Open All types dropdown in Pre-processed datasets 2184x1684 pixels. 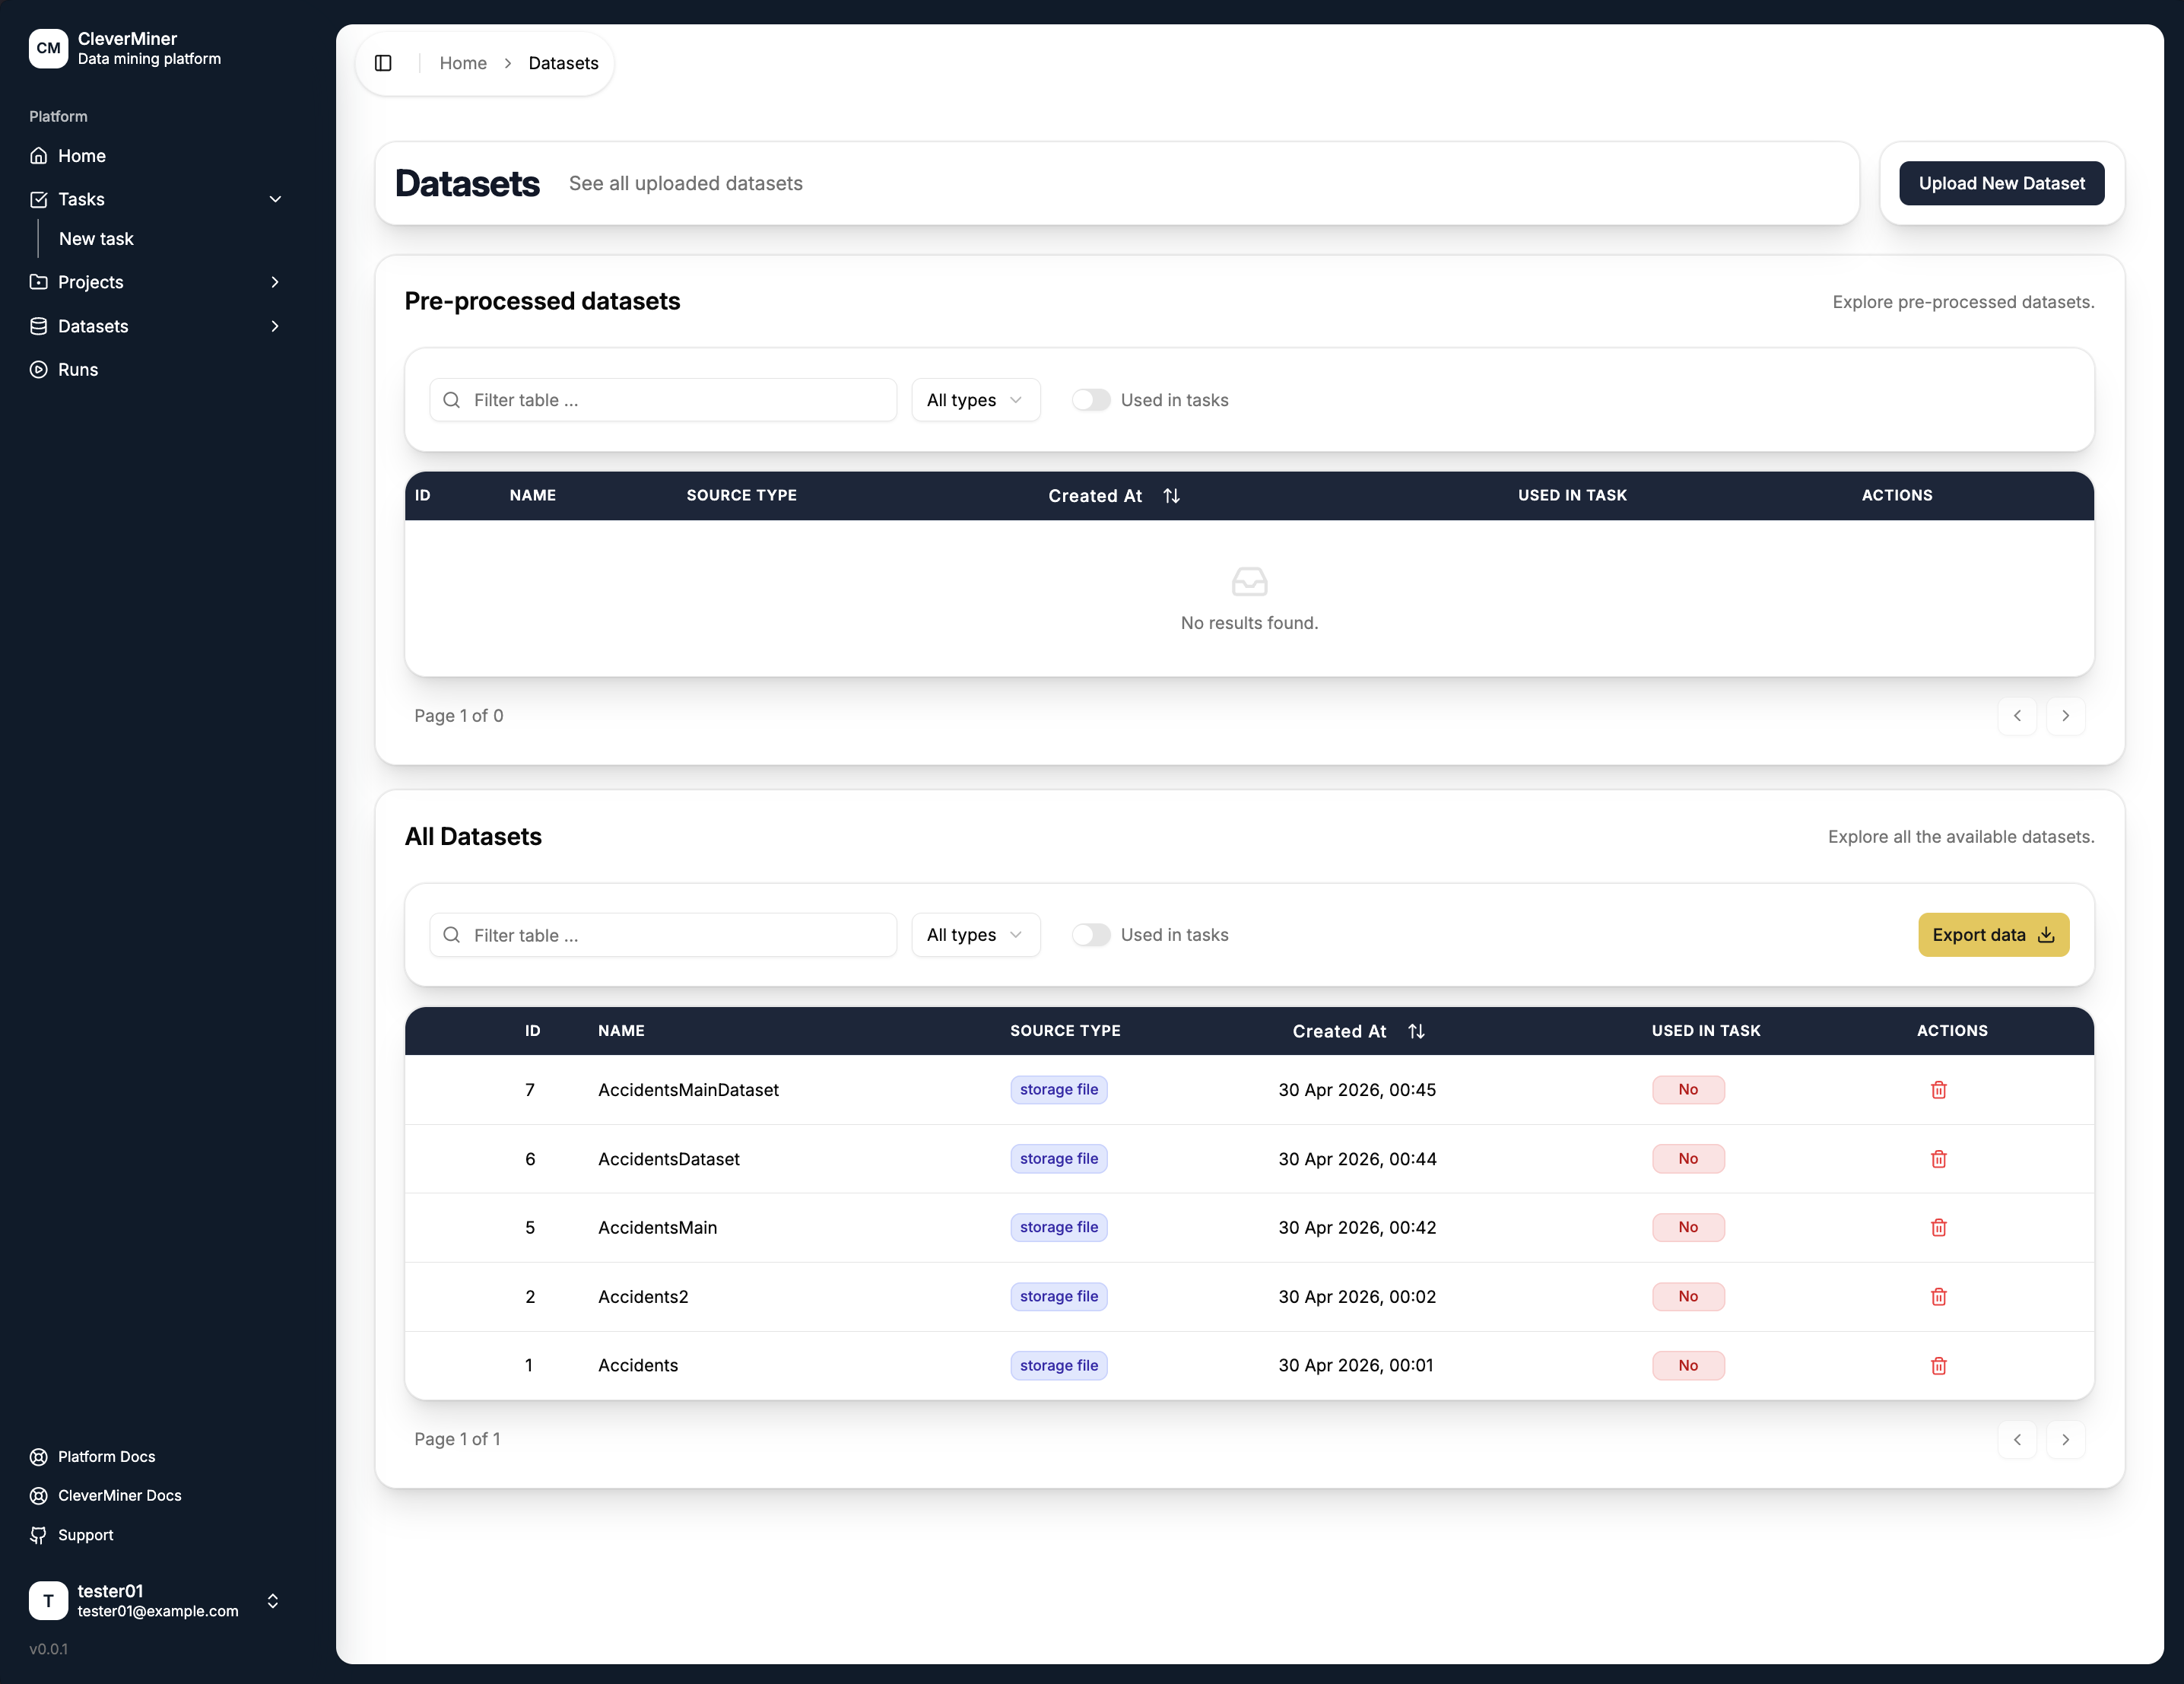(x=975, y=400)
